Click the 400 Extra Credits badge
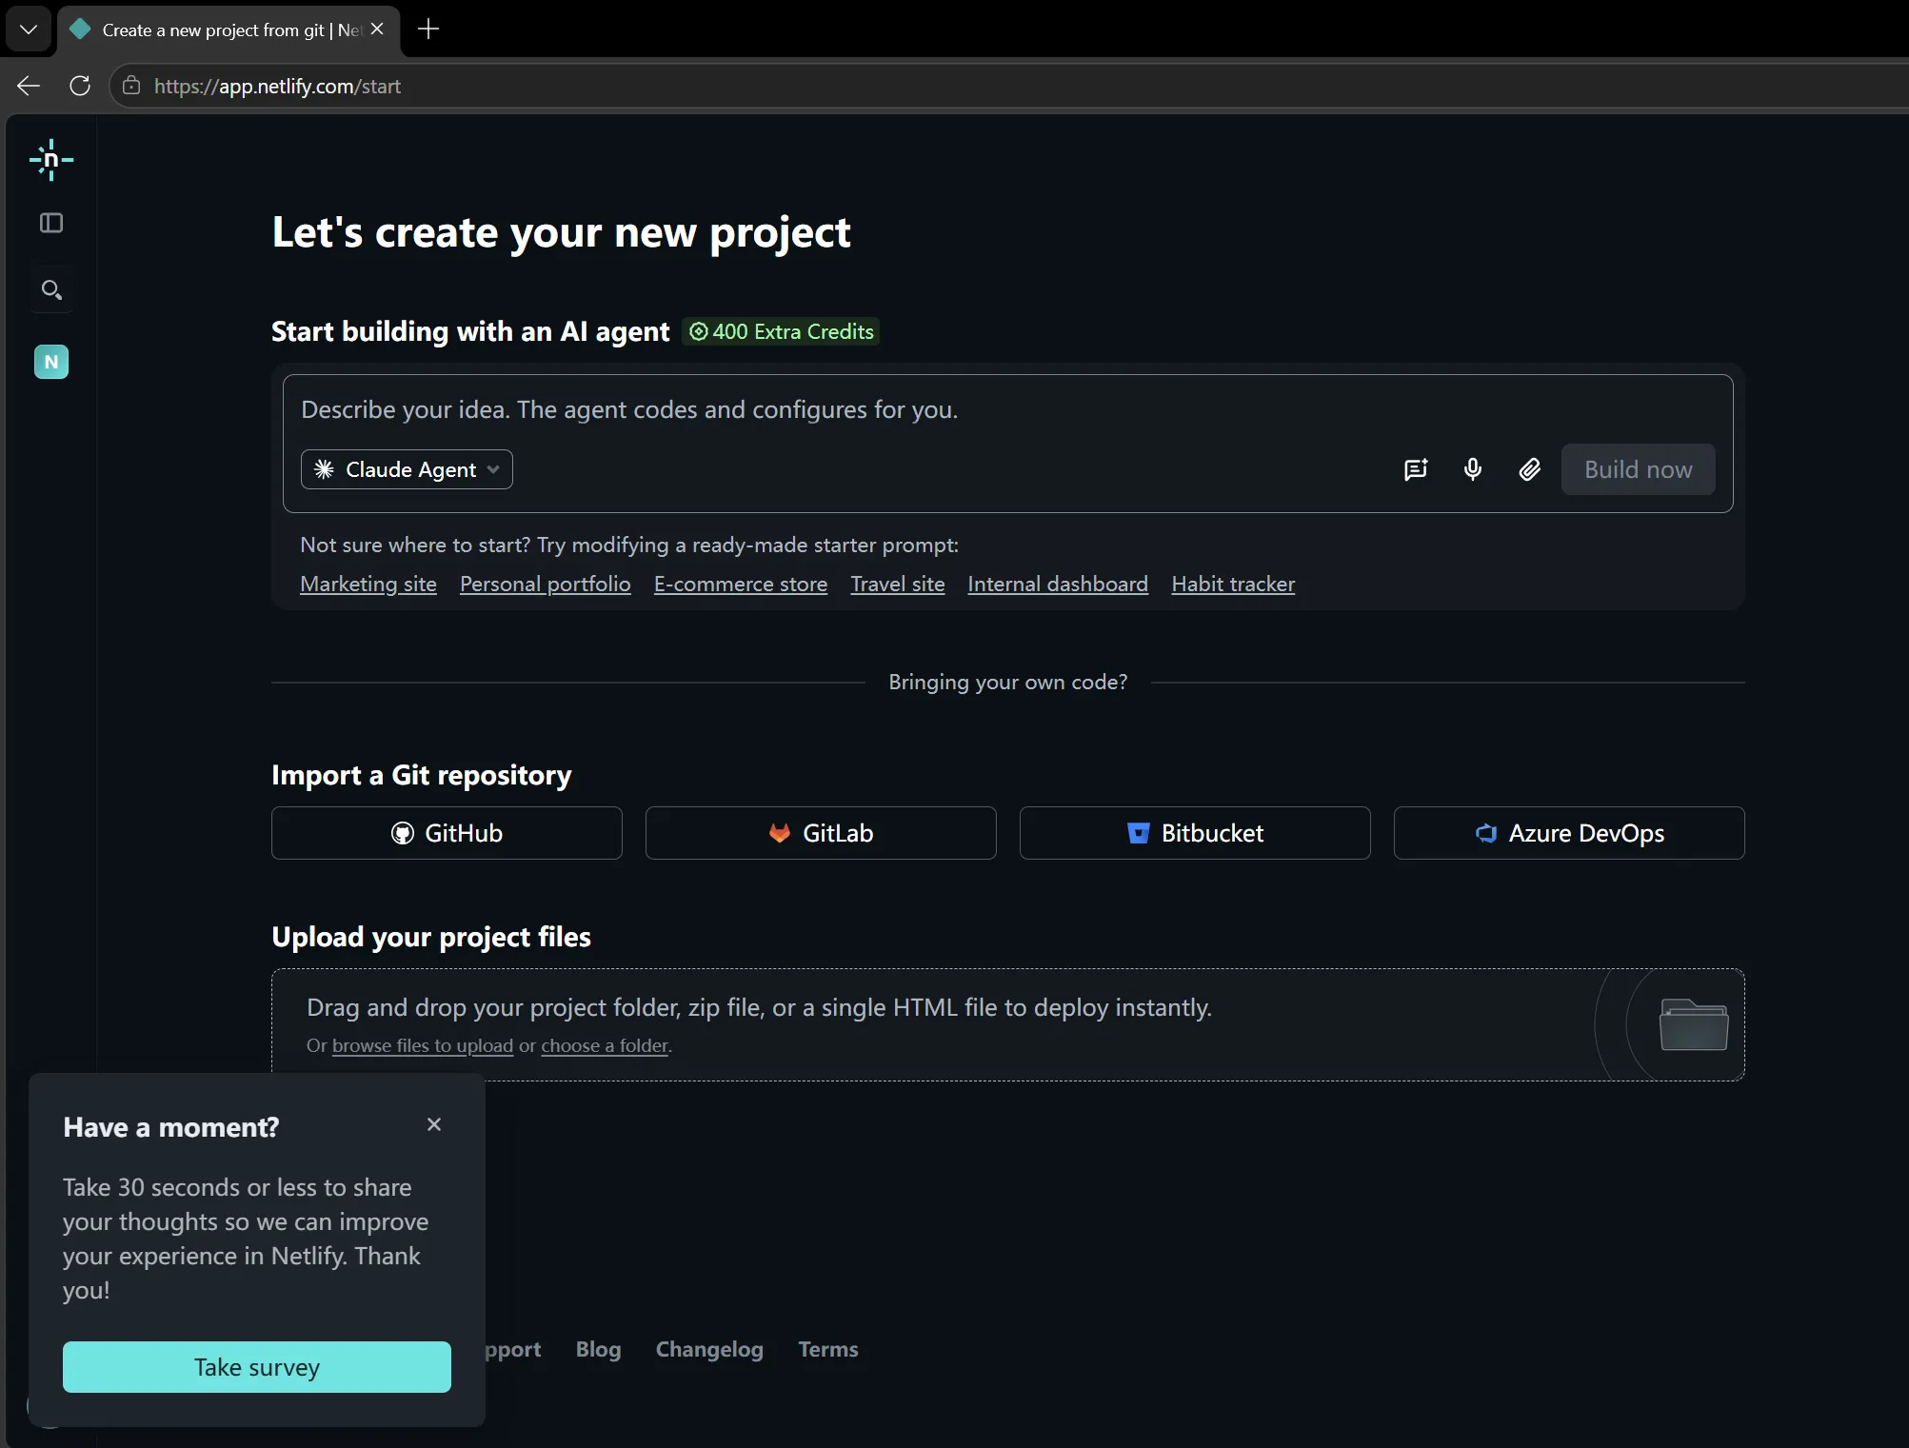 [781, 331]
